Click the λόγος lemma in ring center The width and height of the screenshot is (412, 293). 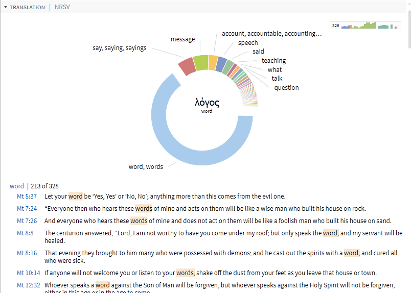207,103
